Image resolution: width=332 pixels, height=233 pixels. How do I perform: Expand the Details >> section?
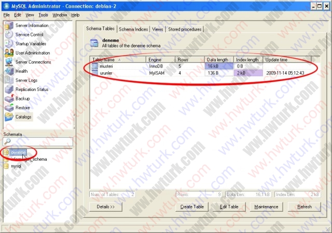(106, 206)
